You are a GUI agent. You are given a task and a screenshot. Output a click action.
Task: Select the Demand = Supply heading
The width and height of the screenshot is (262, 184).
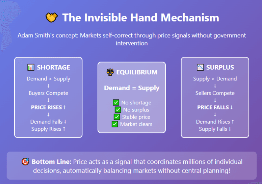pos(132,88)
